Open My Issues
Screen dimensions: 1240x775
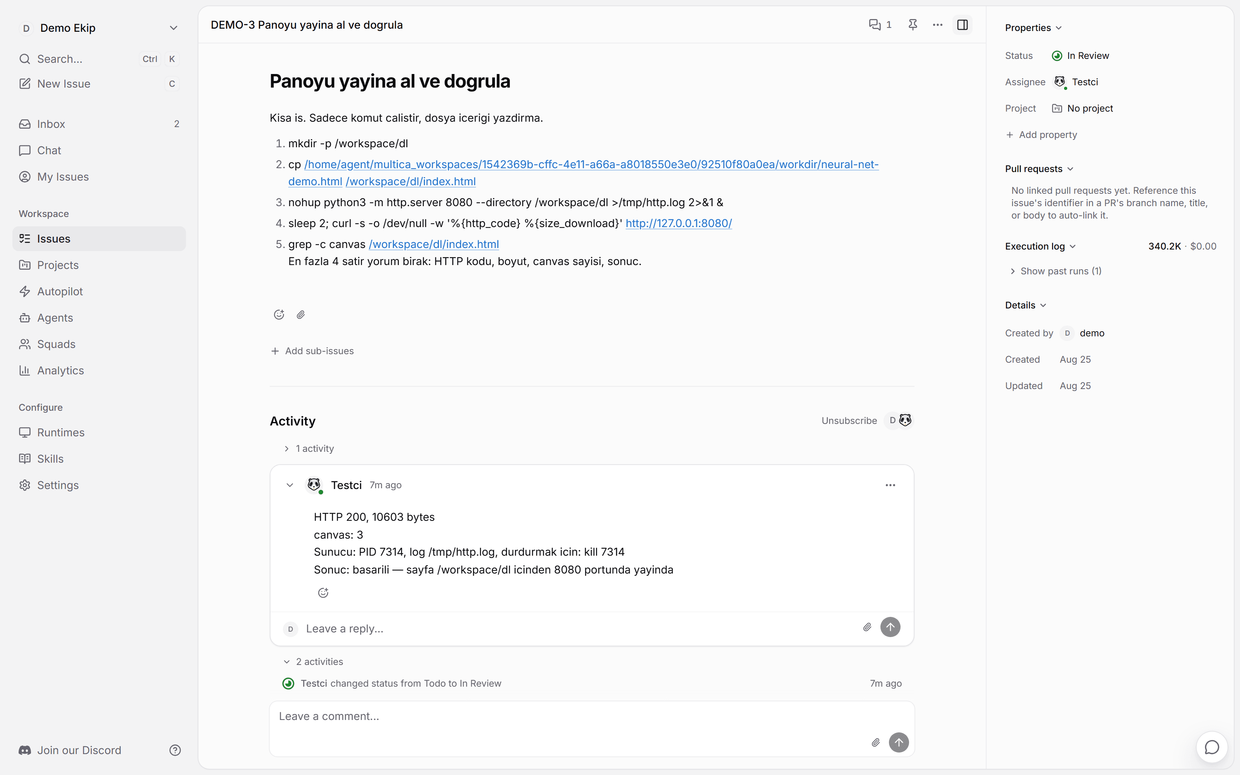pos(100,177)
